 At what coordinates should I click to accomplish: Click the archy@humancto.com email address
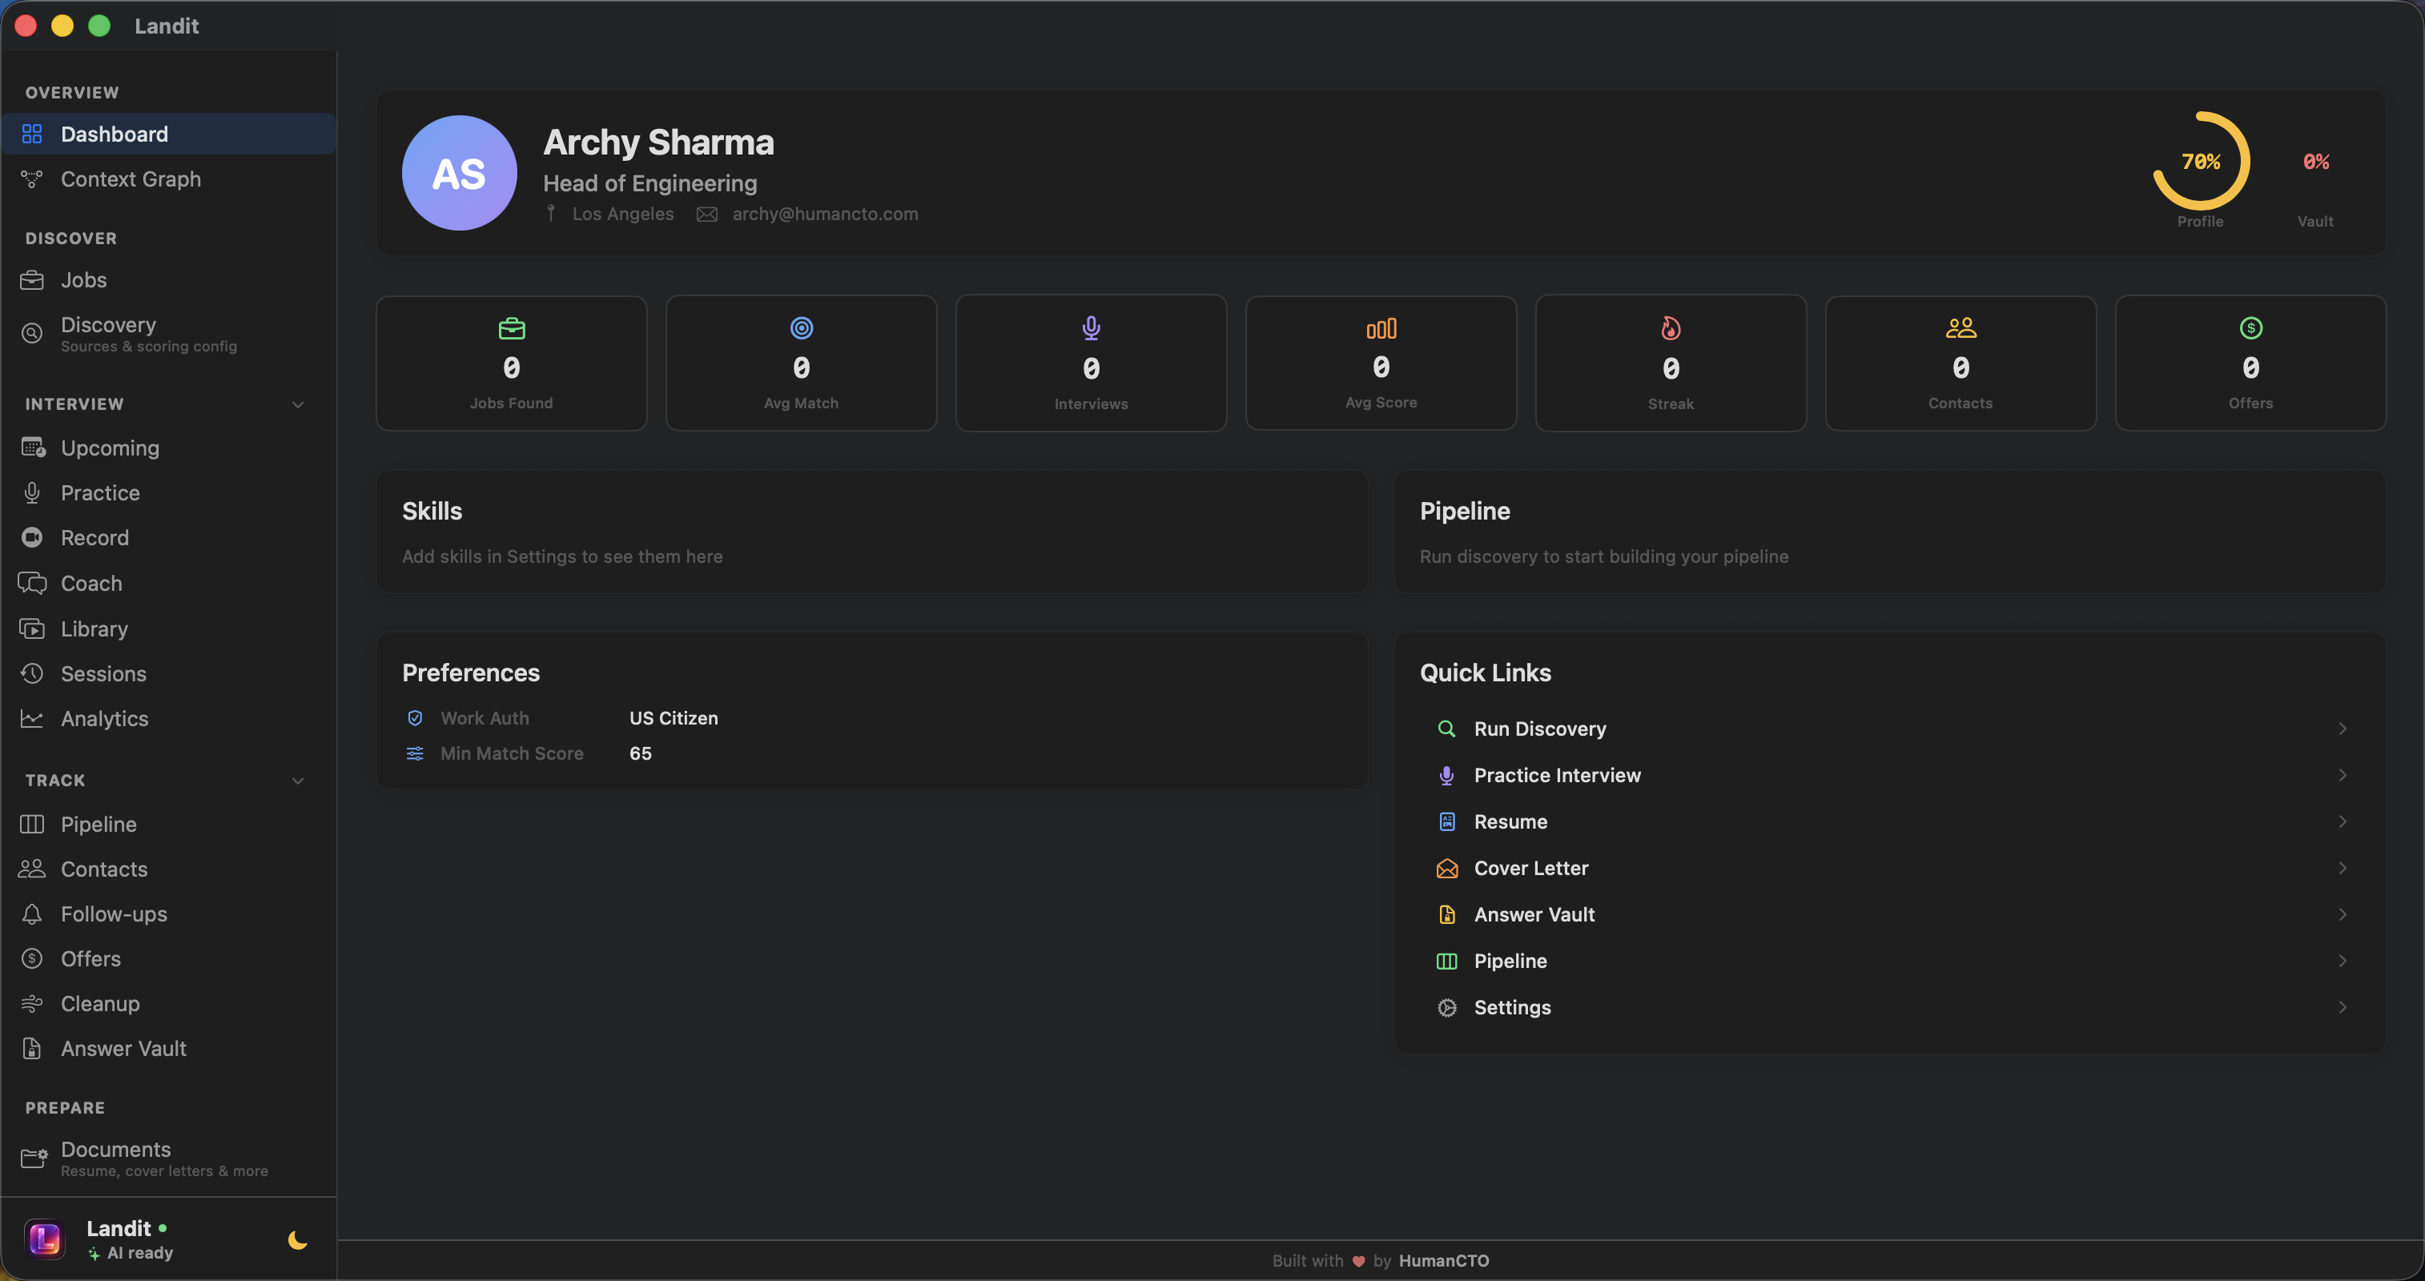click(x=824, y=214)
